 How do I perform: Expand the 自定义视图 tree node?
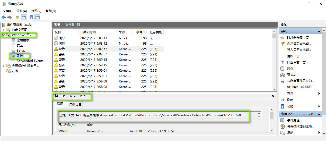(3, 30)
